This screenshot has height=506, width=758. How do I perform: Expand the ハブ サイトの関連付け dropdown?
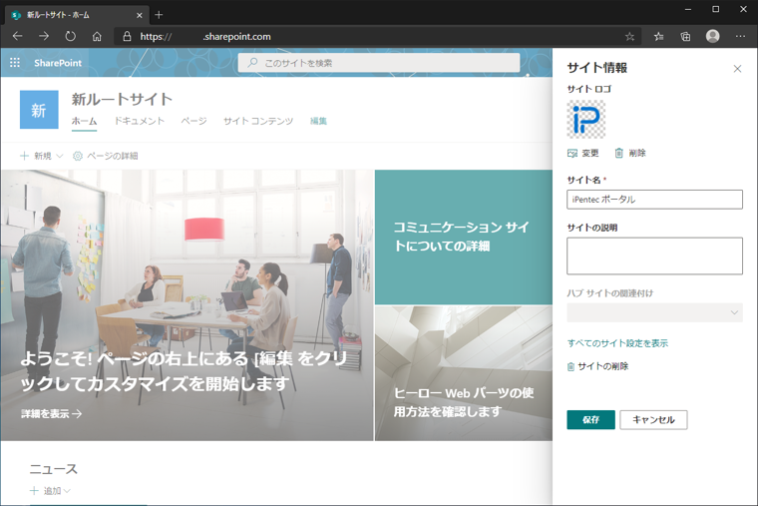click(654, 312)
